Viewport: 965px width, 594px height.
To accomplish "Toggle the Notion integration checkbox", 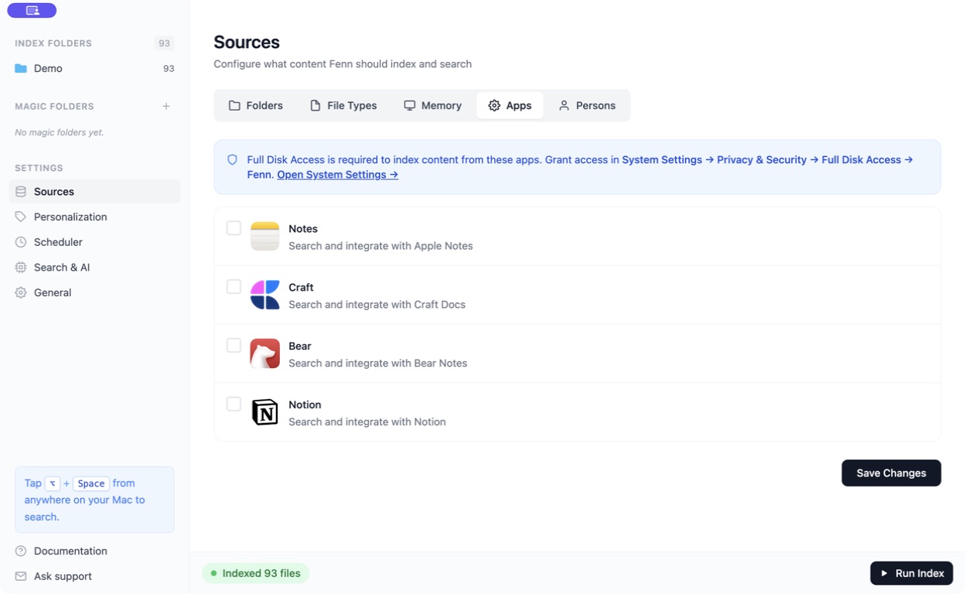I will (234, 404).
